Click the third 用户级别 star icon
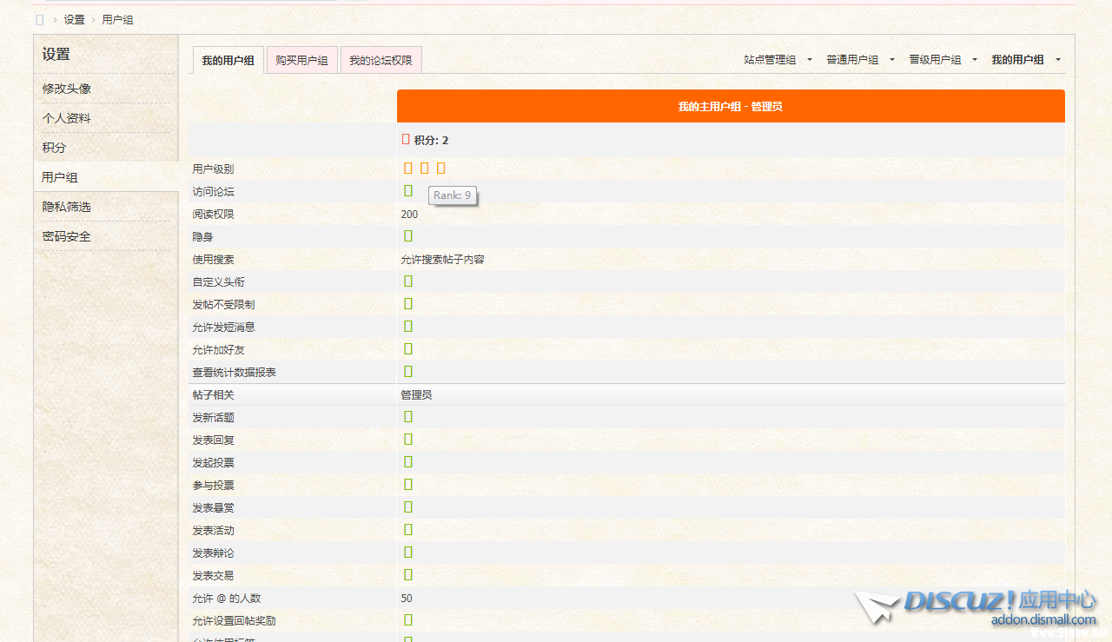 pyautogui.click(x=441, y=168)
